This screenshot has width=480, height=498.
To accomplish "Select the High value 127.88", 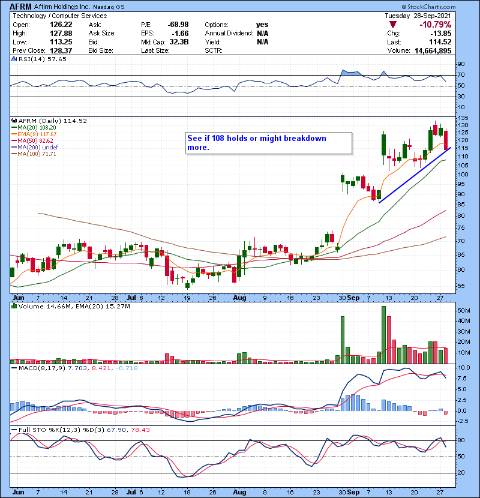I will click(61, 34).
